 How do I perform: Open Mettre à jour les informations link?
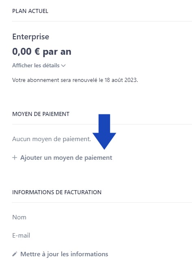tap(60, 254)
